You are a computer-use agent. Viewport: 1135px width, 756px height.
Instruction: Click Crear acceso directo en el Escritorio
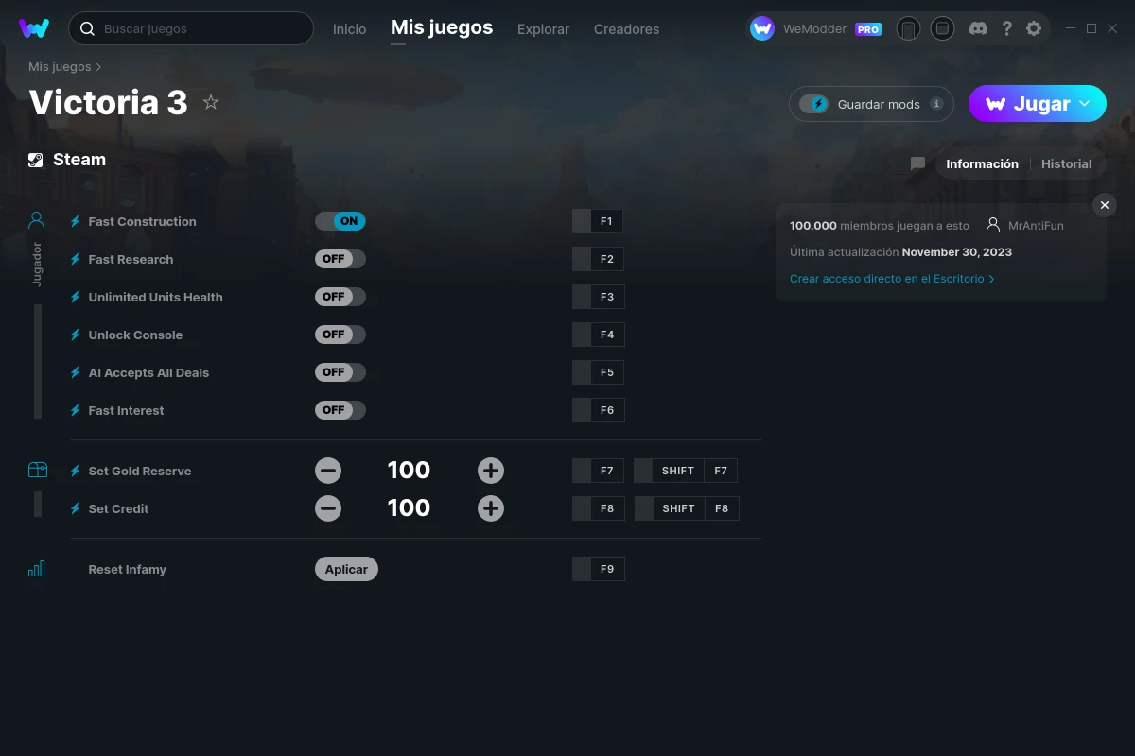892,279
